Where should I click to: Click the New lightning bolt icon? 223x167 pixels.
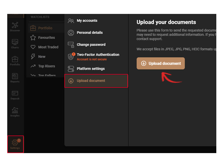33,57
